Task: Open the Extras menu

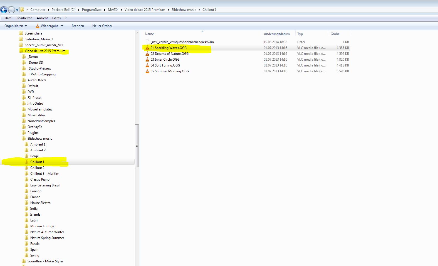Action: click(x=56, y=18)
